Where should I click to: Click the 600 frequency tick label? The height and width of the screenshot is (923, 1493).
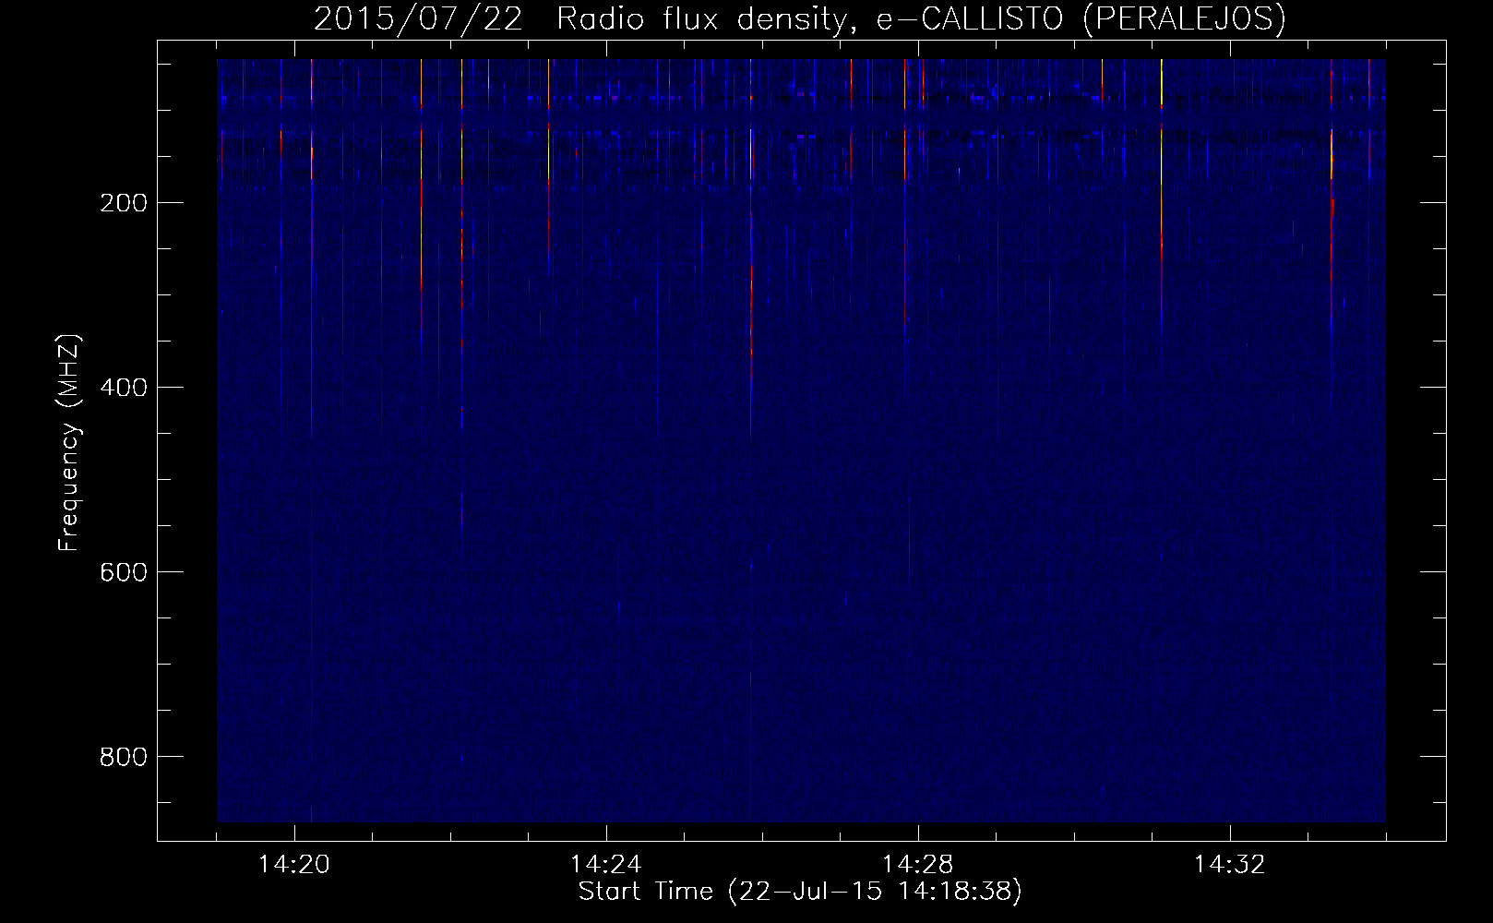(122, 572)
